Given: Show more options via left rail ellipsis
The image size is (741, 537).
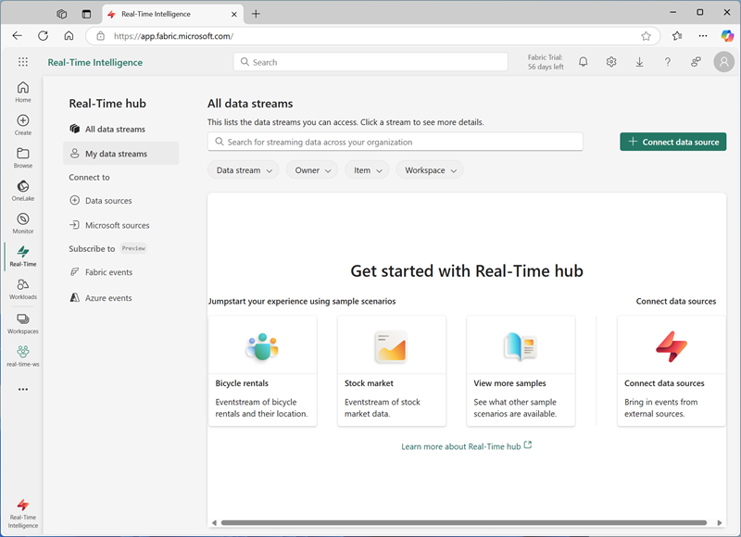Looking at the screenshot, I should pyautogui.click(x=22, y=389).
